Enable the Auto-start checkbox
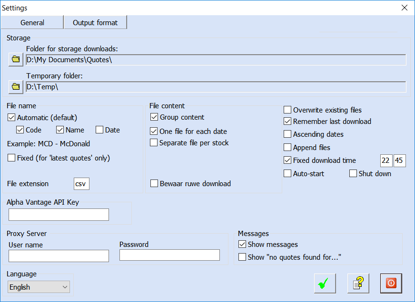Screen dimensions: 415x302 pos(287,174)
